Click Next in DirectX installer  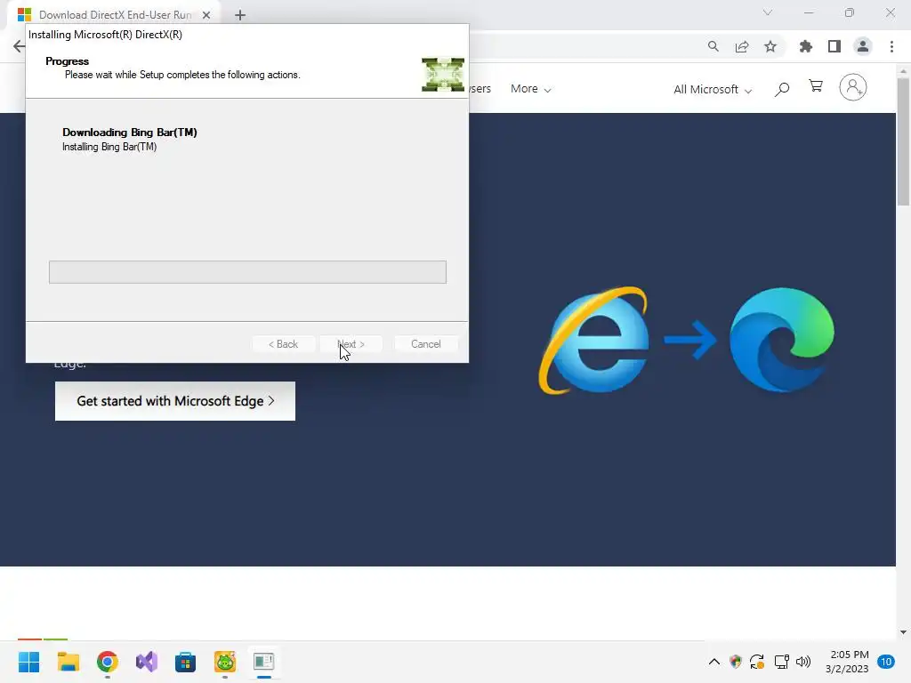351,344
